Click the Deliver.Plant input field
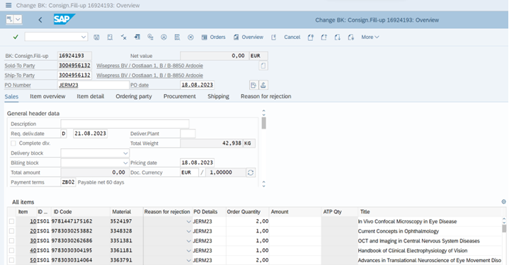 (x=188, y=134)
